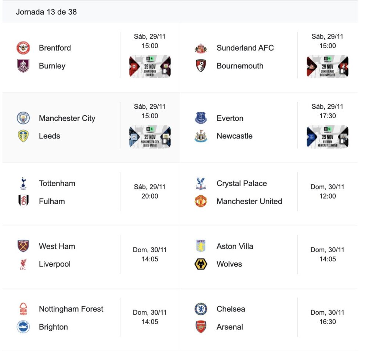Image resolution: width=376 pixels, height=351 pixels.
Task: Click the Manchester United crest icon
Action: (201, 201)
